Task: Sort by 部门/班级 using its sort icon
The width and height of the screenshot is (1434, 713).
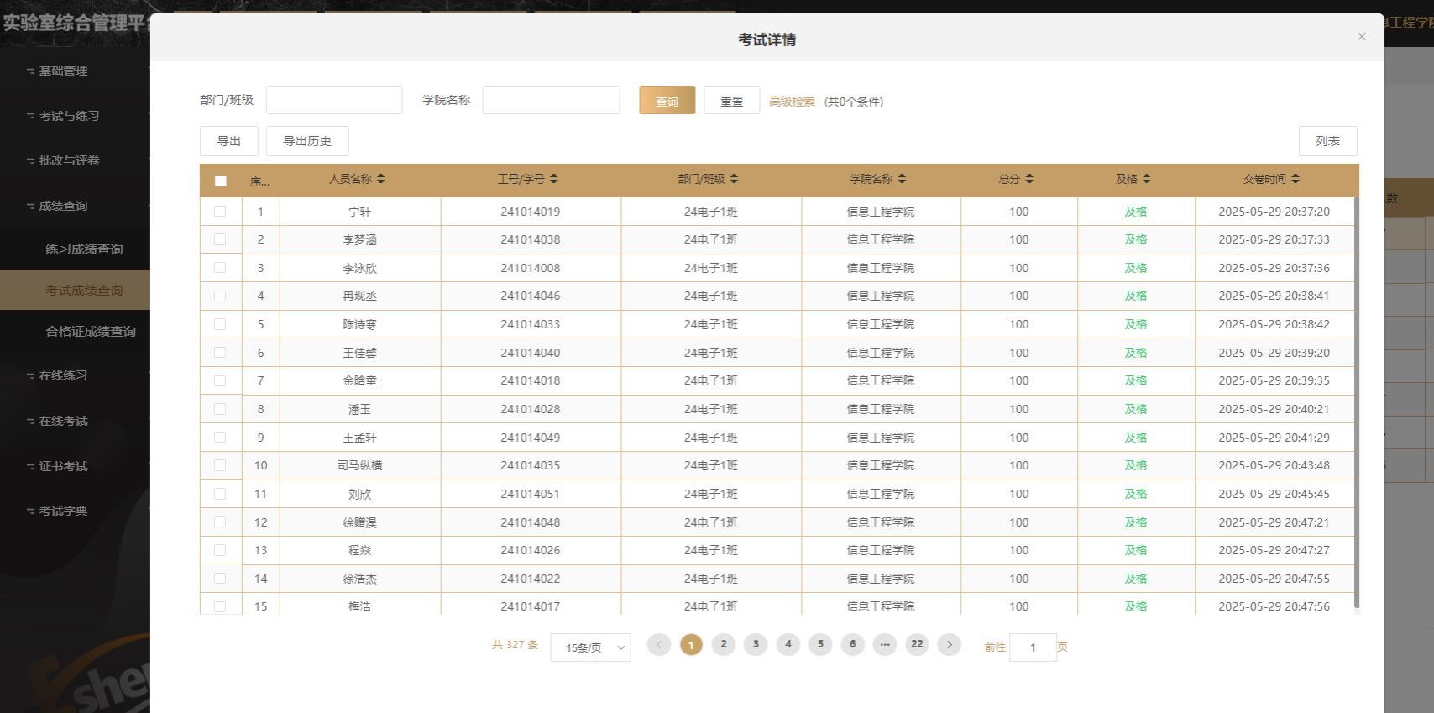Action: (735, 179)
